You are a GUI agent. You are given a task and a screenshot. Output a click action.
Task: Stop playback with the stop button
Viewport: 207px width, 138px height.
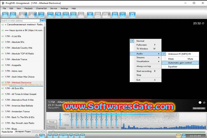click(x=71, y=136)
